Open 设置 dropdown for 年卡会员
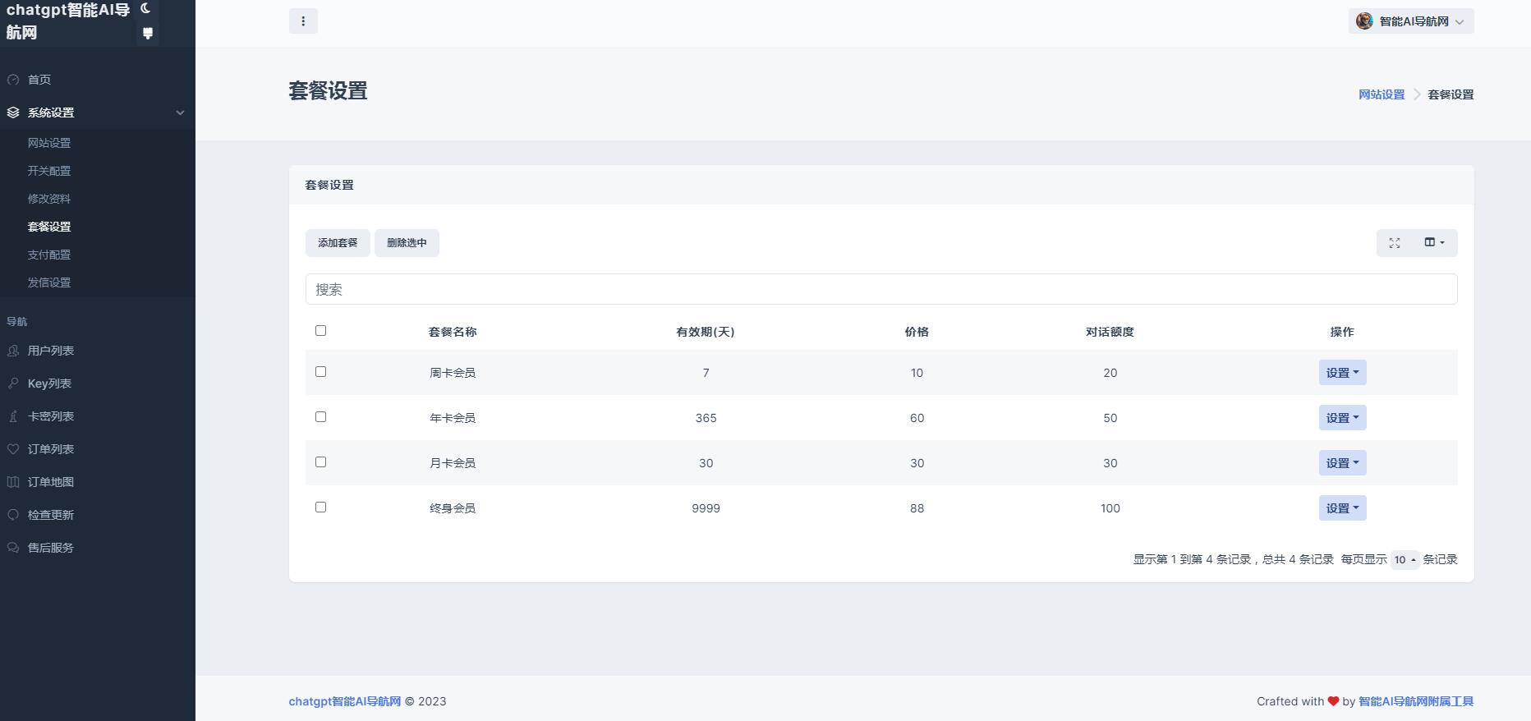Screen dimensions: 1531x721 coord(1342,418)
